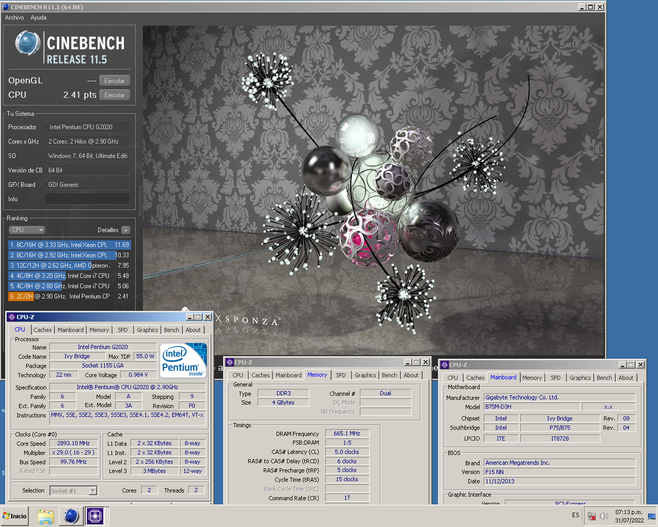Image resolution: width=658 pixels, height=527 pixels.
Task: Click the empty Info field
Action: (x=88, y=199)
